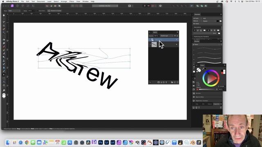The image size is (262, 147).
Task: Open the font family dropdown in Character
Action: [212, 18]
